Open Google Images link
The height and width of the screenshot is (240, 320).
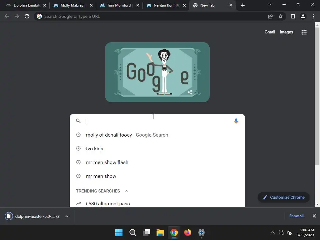[x=286, y=32]
